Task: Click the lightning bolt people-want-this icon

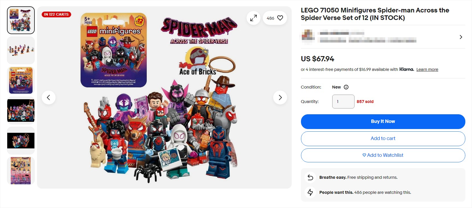Action: 310,192
